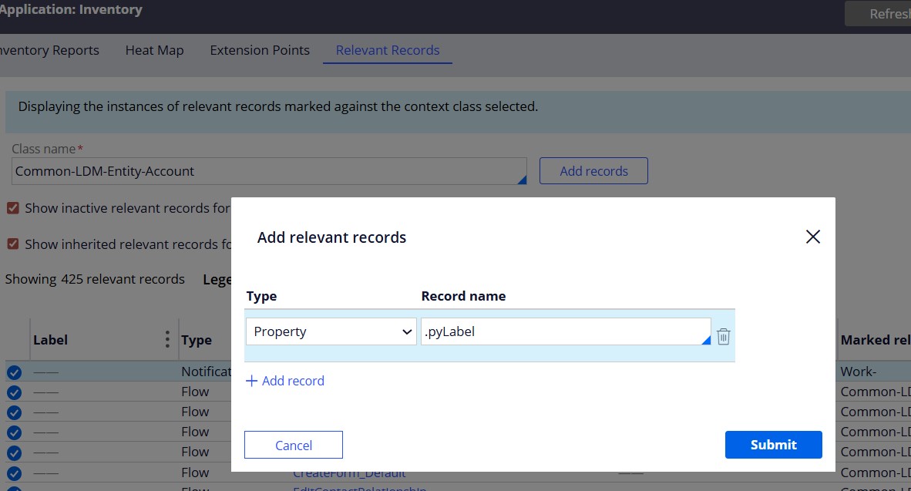Toggle the check circle beside CreateForm_Default flow

(x=14, y=472)
